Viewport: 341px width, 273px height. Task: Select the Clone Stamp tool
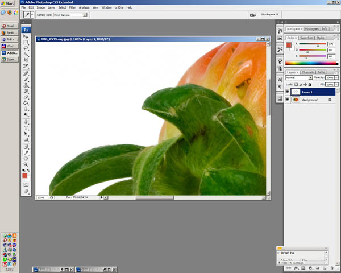[x=26, y=85]
